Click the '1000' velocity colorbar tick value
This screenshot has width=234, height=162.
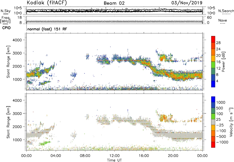(x=221, y=102)
